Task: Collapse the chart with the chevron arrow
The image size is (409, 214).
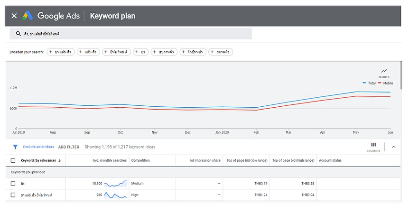Action: [x=394, y=147]
